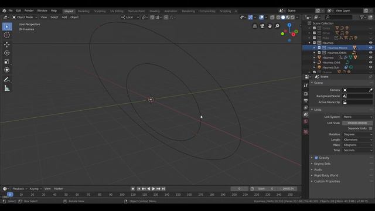Image resolution: width=375 pixels, height=211 pixels.
Task: Toggle the camera view icon
Action: pyautogui.click(x=262, y=26)
